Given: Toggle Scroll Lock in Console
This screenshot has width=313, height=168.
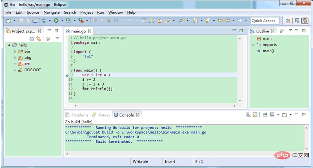Looking at the screenshot, I should (255, 115).
